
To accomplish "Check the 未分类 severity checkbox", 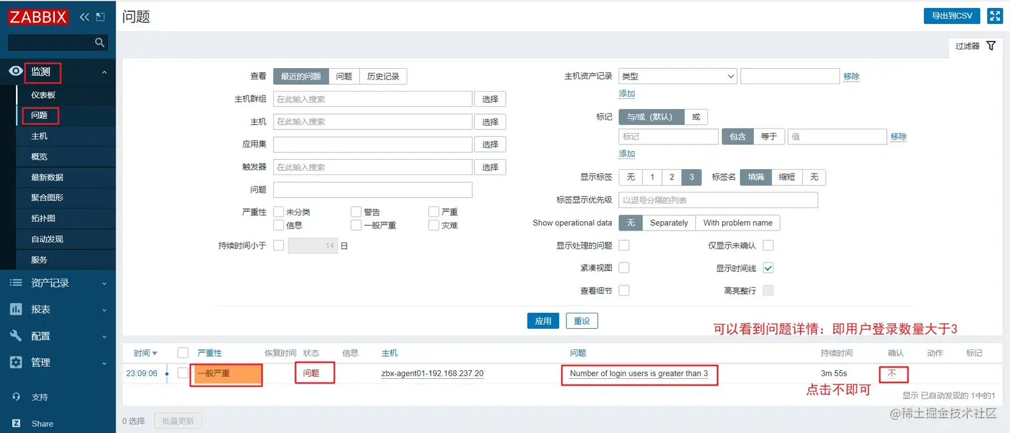I will pos(279,212).
